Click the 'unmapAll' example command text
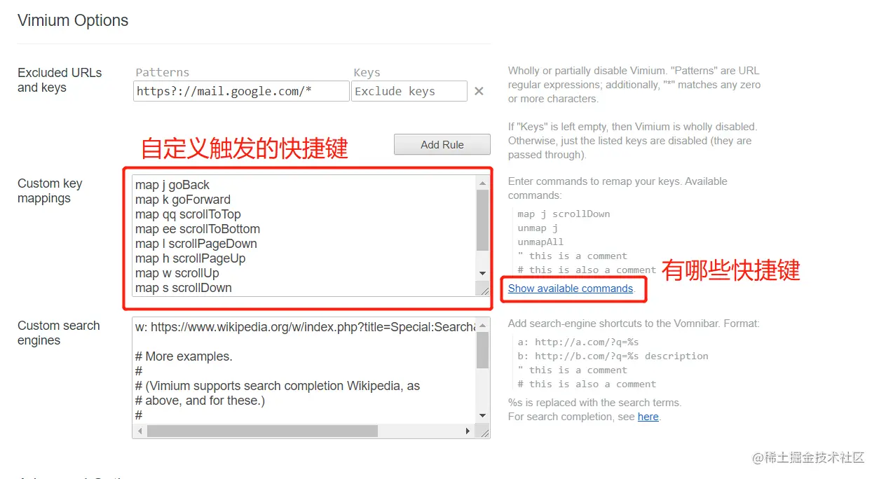The width and height of the screenshot is (879, 479). [x=540, y=242]
